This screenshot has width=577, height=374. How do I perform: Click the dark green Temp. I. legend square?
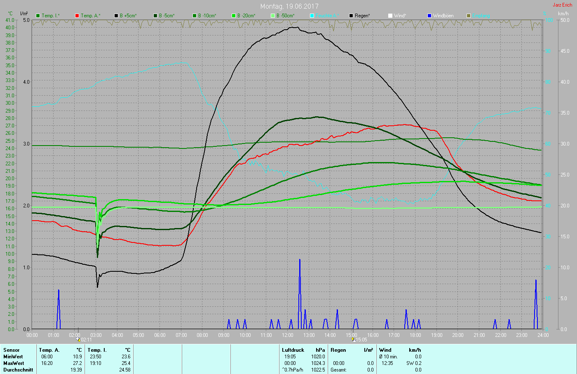[38, 16]
